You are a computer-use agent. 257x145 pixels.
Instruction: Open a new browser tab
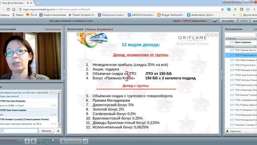(x=39, y=3)
